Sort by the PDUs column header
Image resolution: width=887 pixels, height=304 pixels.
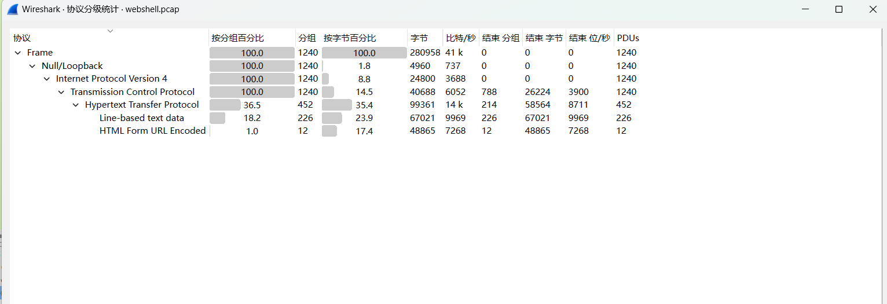[628, 38]
